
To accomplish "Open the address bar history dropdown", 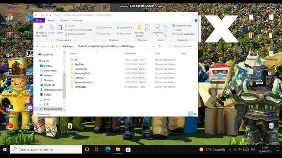I will 153,47.
